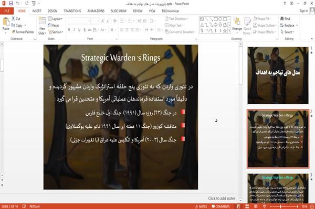Screen dimensions: 315x209
Task: Open Text Direction dropdown
Action: click(x=176, y=19)
